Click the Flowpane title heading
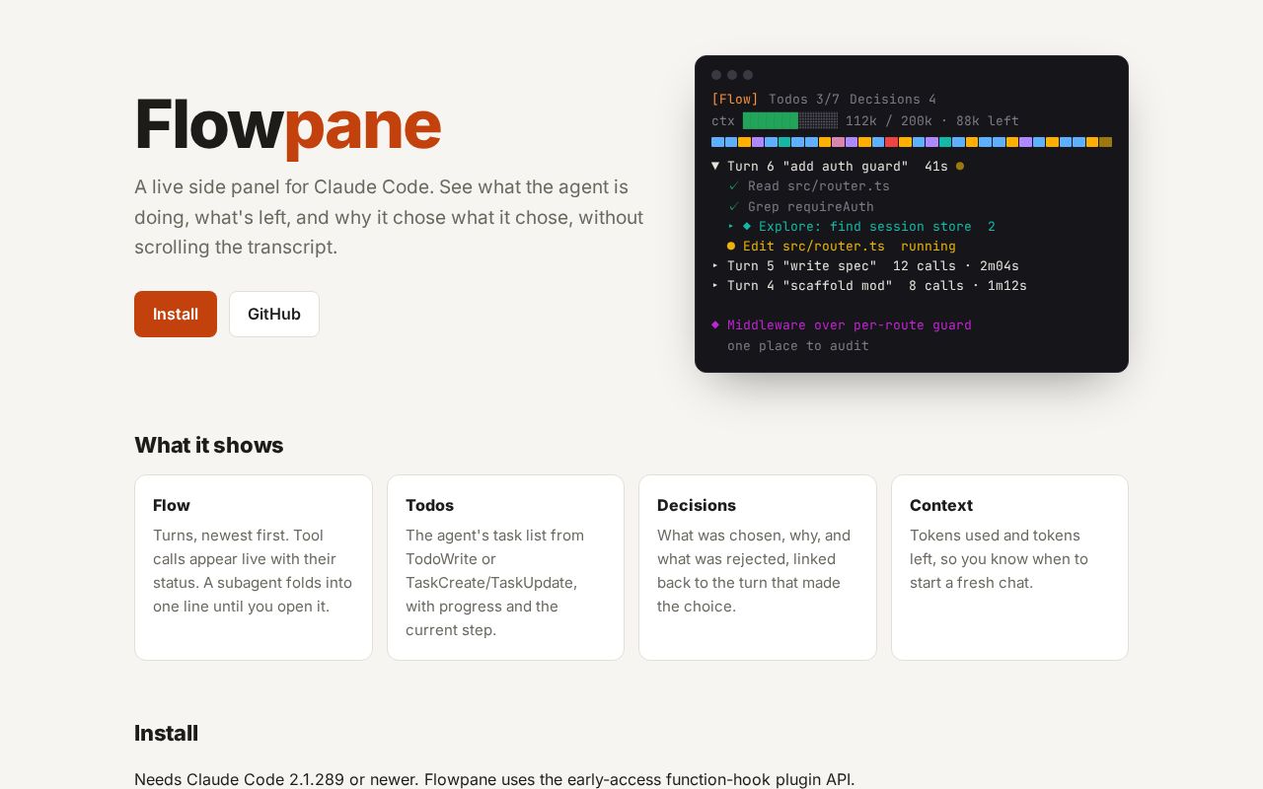 (287, 124)
